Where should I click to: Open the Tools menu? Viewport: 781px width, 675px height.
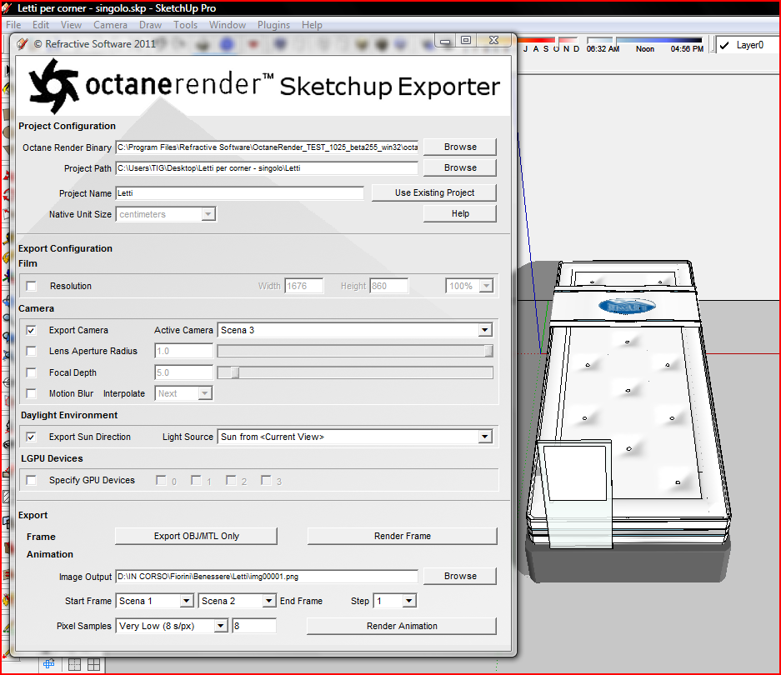[x=185, y=25]
